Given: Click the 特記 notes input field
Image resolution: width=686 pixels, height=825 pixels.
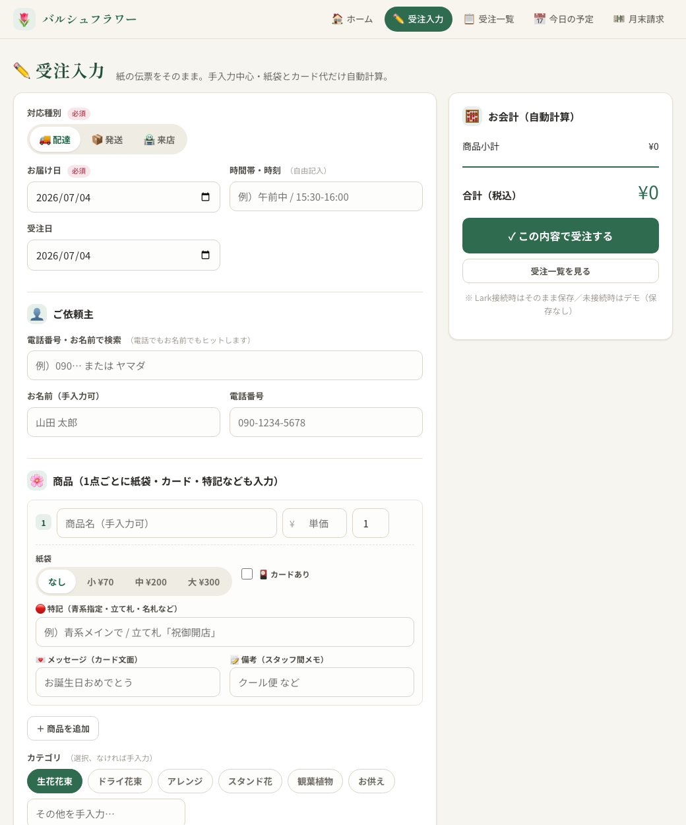Looking at the screenshot, I should [225, 632].
